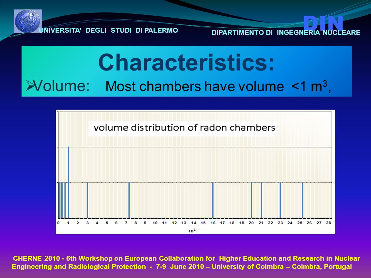This screenshot has width=371, height=278.
Task: Click the x-axis label '0'
Action: pos(58,223)
